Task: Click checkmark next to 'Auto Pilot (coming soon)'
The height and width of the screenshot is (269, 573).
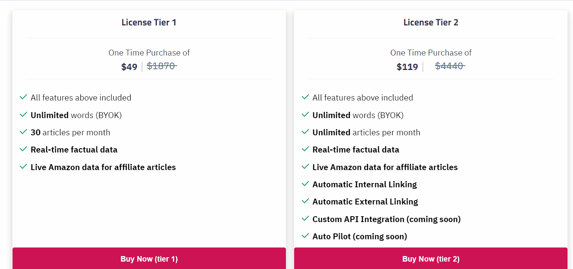Action: (x=305, y=236)
